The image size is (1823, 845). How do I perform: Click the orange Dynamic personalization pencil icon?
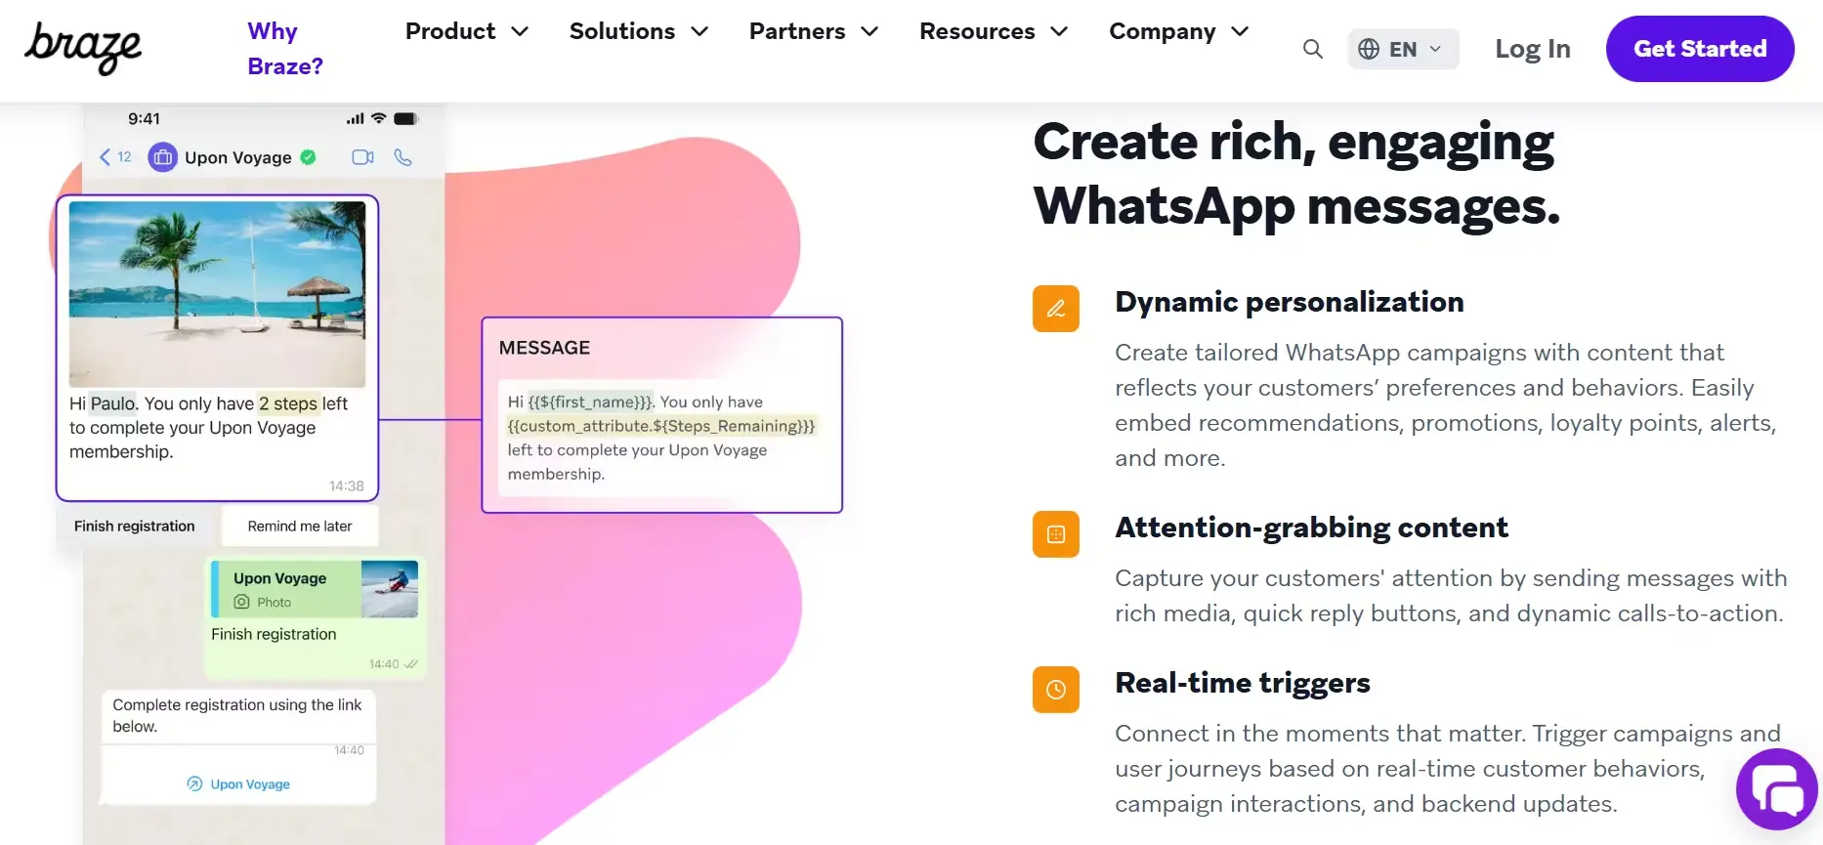point(1055,309)
